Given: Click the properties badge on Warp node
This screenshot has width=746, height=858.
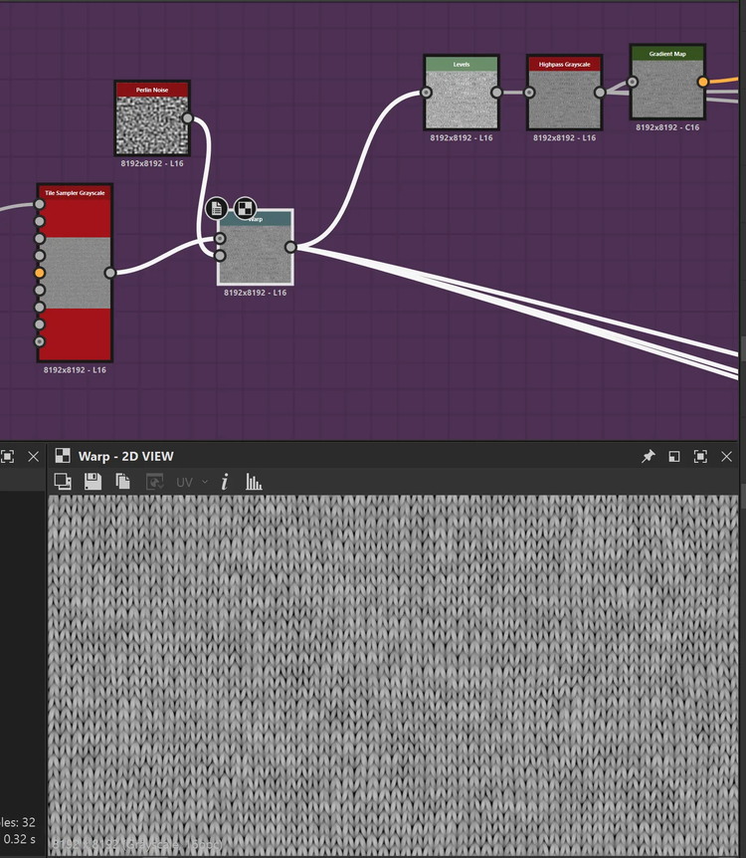Looking at the screenshot, I should coord(217,208).
